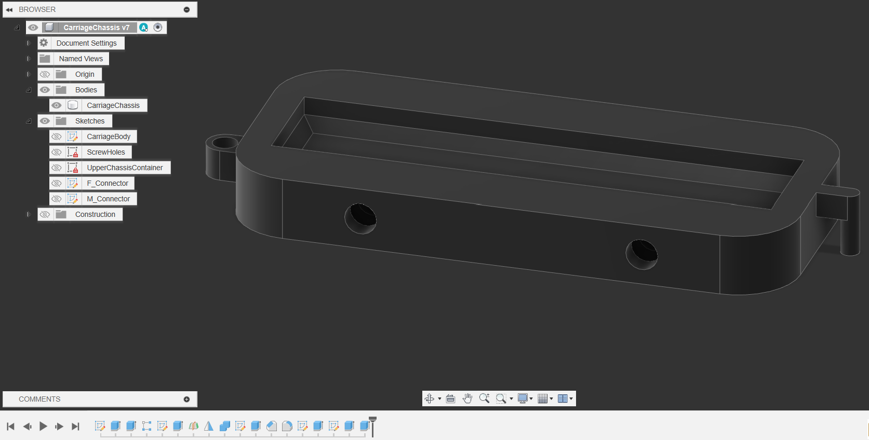Image resolution: width=869 pixels, height=440 pixels.
Task: Hide the CarriageChassis body
Action: 57,105
